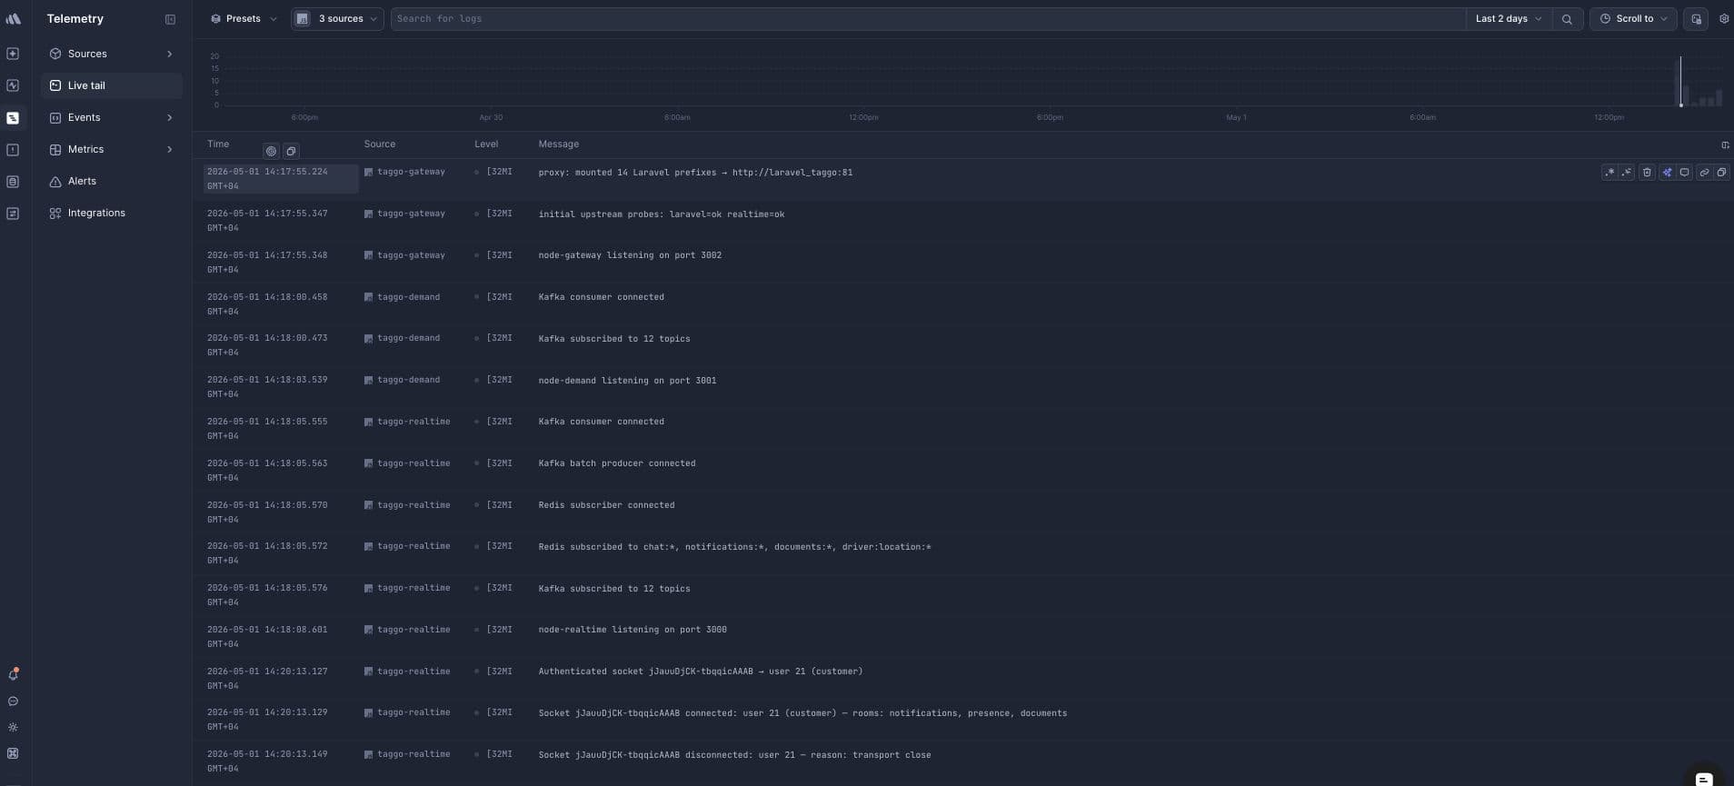Open the sliders icon in left rail
This screenshot has width=1734, height=786.
pyautogui.click(x=13, y=214)
